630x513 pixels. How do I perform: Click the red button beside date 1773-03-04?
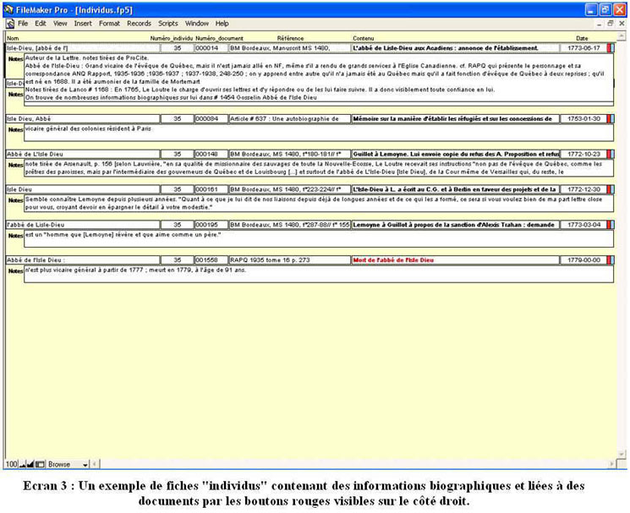point(611,225)
